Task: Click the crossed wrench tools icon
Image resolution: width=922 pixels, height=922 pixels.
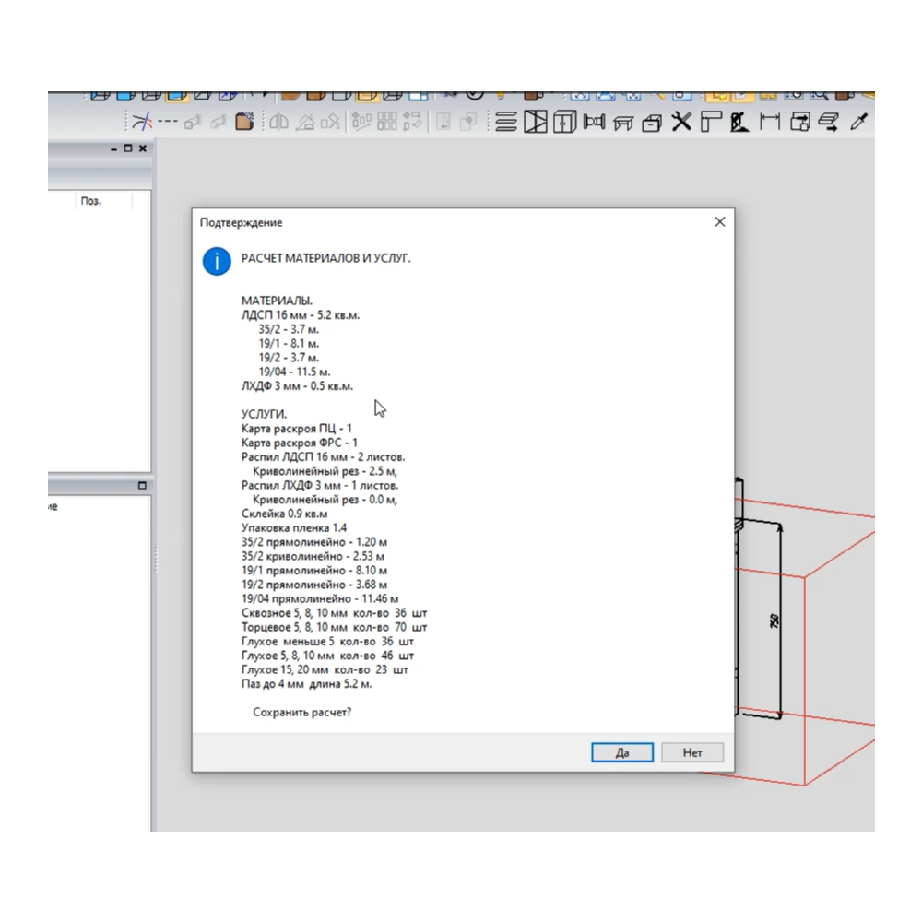Action: 681,122
